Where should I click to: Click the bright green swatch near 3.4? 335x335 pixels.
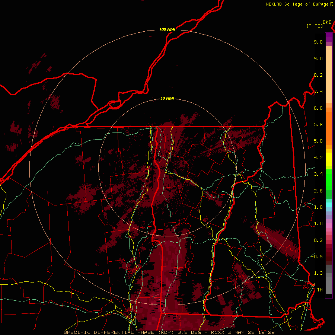[x=329, y=179]
